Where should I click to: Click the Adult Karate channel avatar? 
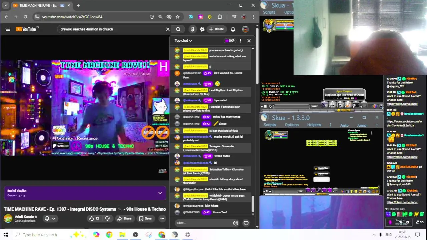click(8, 219)
